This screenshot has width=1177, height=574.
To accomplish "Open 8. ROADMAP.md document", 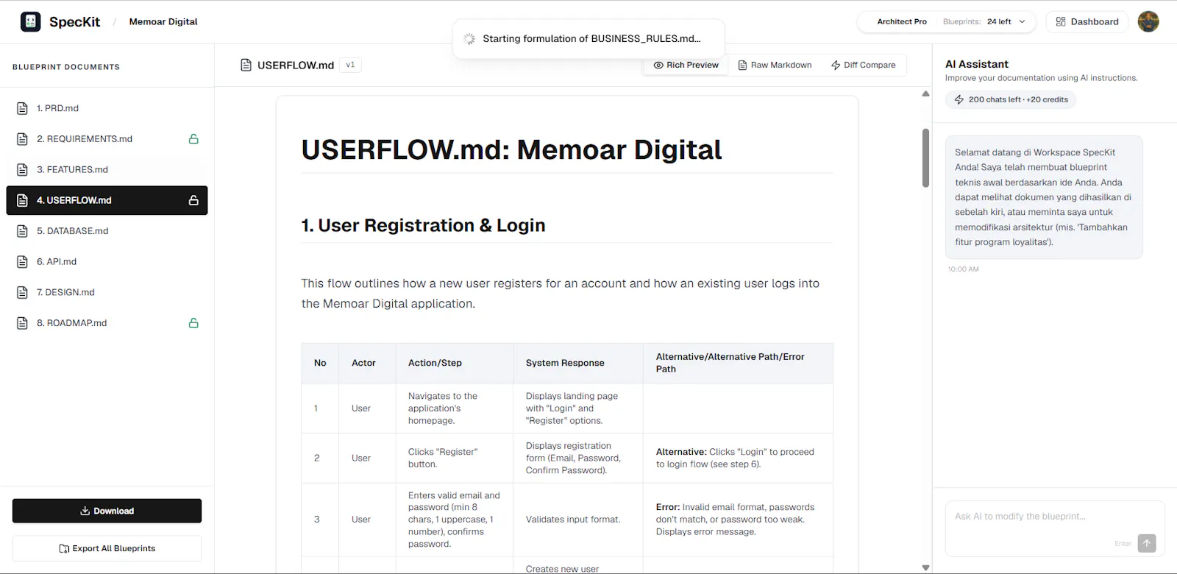I will coord(107,323).
